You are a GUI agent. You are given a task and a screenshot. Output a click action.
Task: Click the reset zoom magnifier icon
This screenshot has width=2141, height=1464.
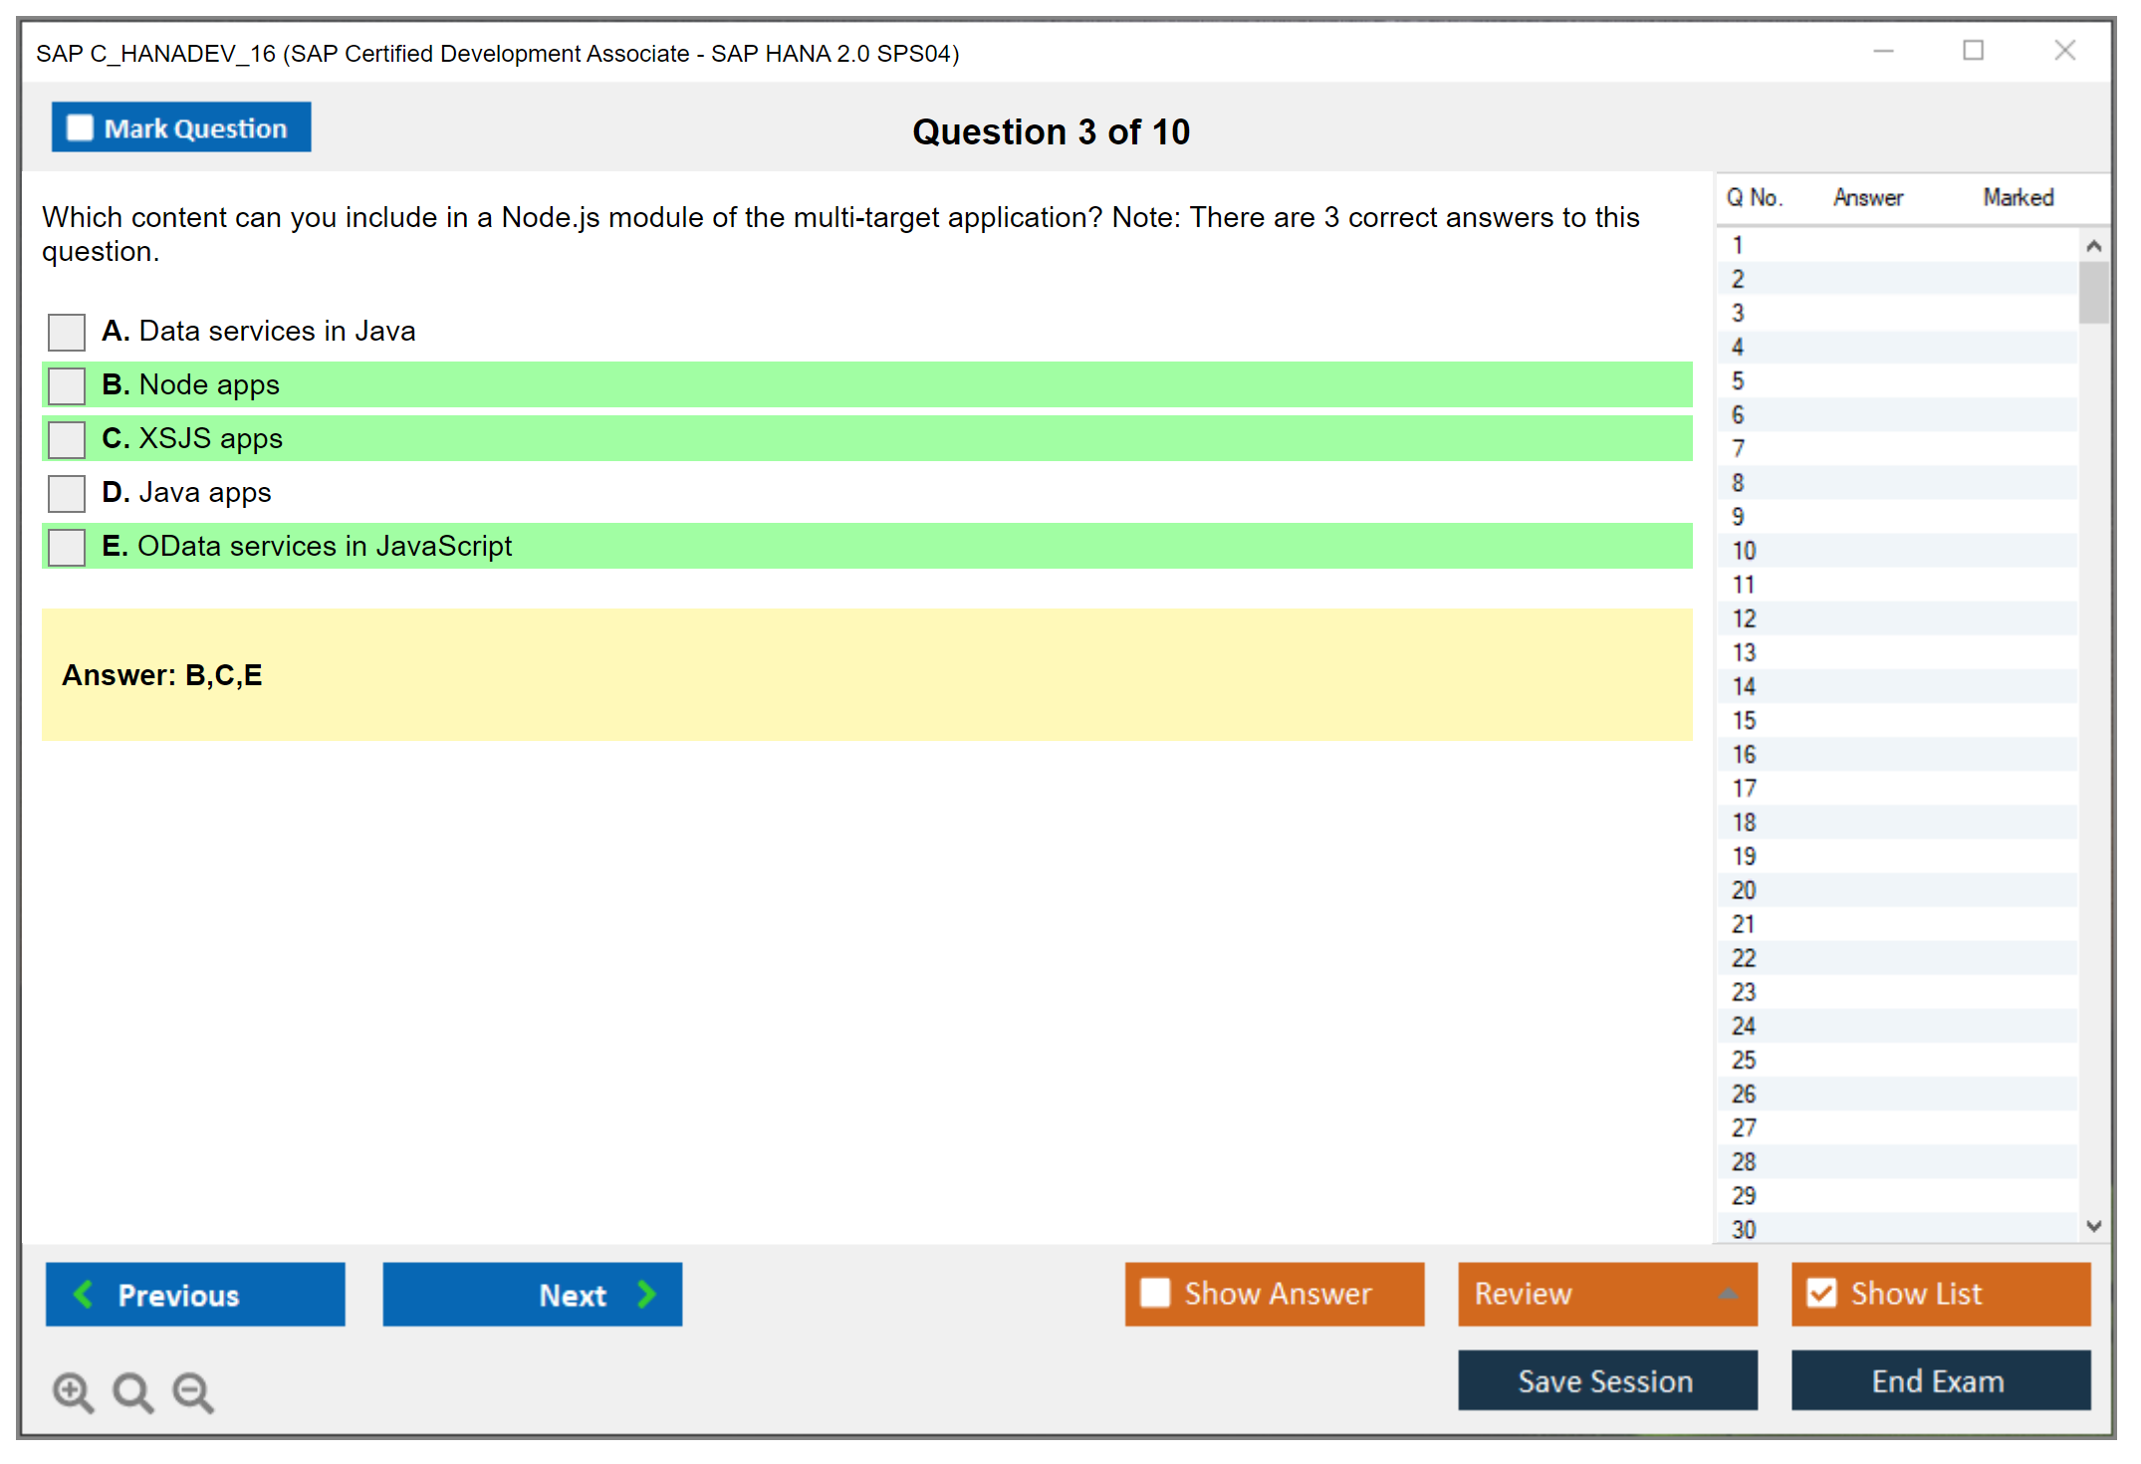coord(132,1391)
